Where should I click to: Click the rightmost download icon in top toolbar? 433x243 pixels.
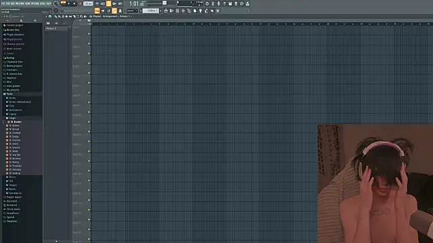click(248, 3)
